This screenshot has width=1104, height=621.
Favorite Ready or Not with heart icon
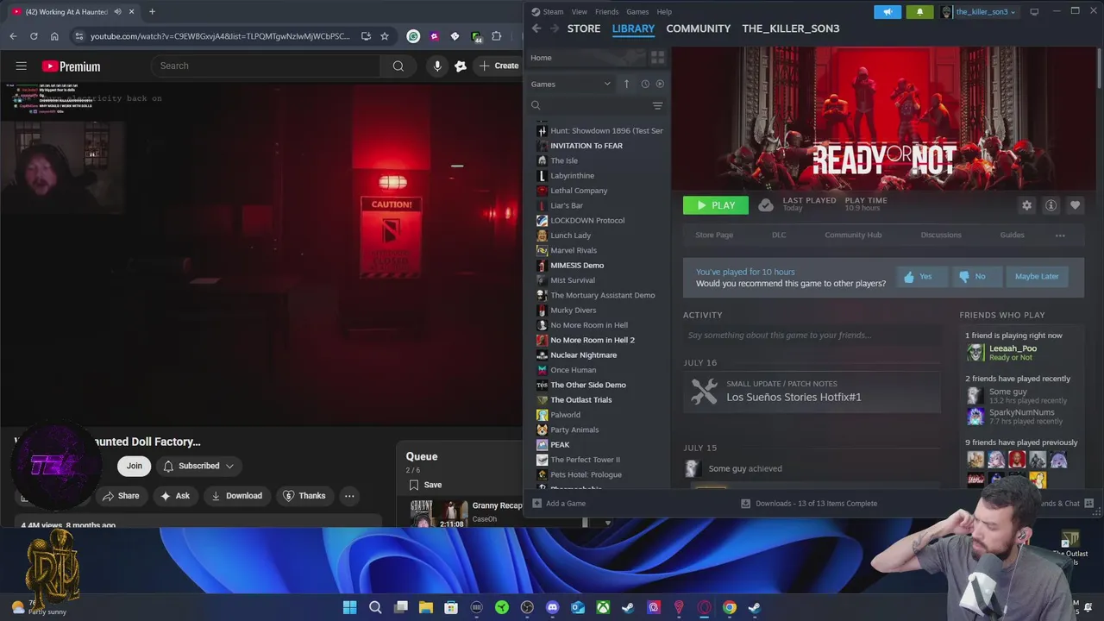click(x=1075, y=205)
